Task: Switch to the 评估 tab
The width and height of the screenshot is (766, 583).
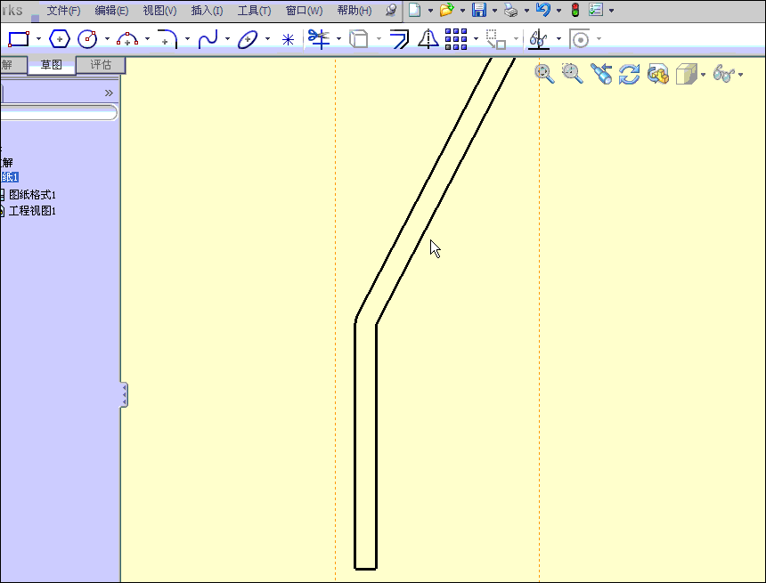Action: click(x=101, y=65)
